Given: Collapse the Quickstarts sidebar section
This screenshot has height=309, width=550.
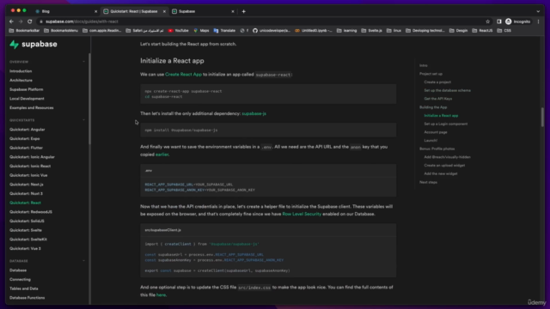Looking at the screenshot, I should tap(83, 120).
